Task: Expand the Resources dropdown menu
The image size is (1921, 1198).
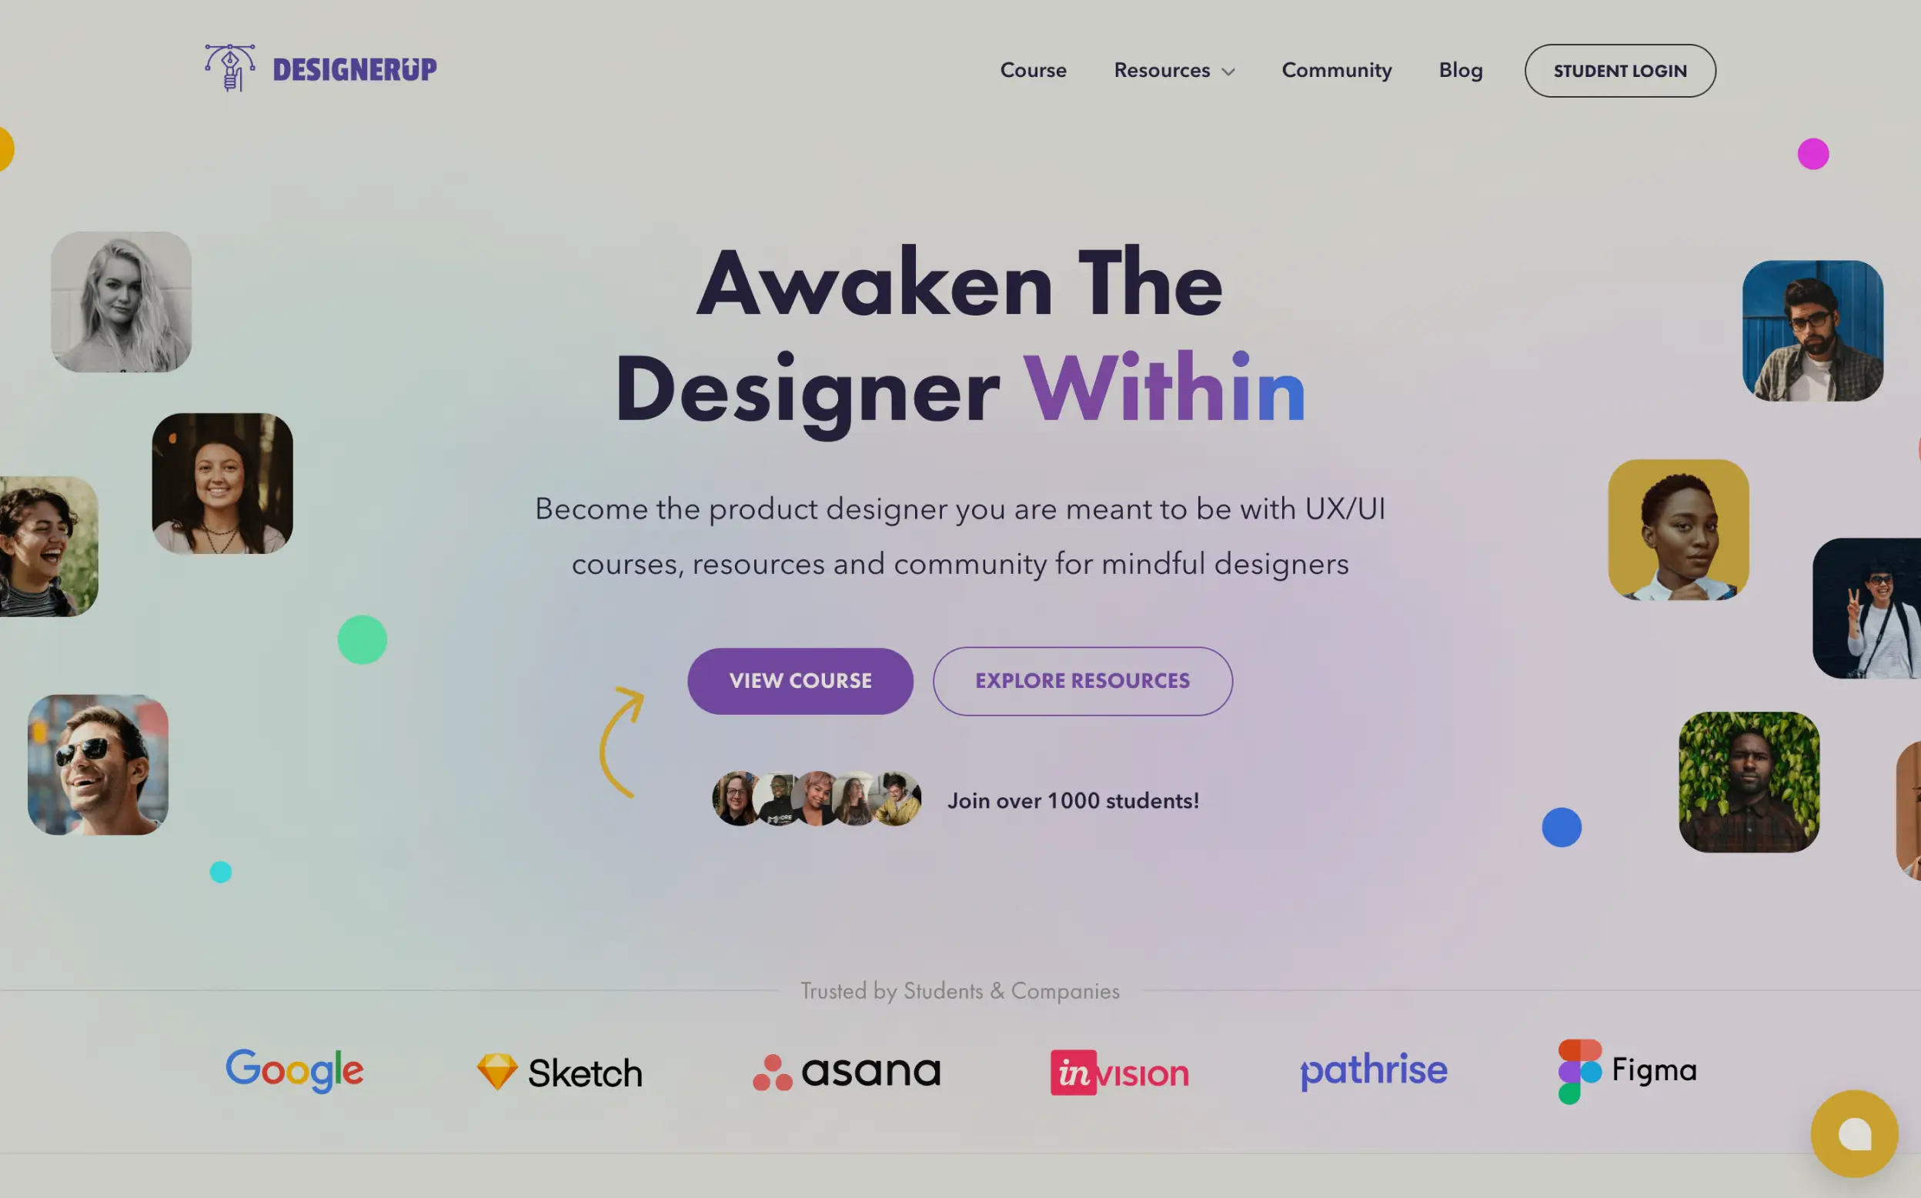Action: (x=1173, y=70)
